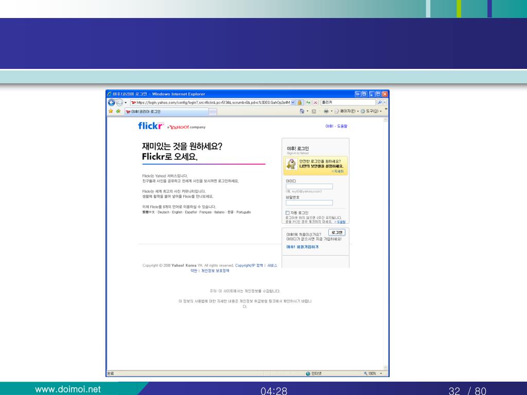Tick the 자동 로그인 auto-login checkbox
Viewport: 527px width, 395px height.
click(287, 213)
